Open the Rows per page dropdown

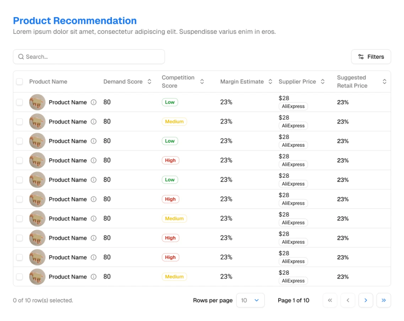point(250,300)
